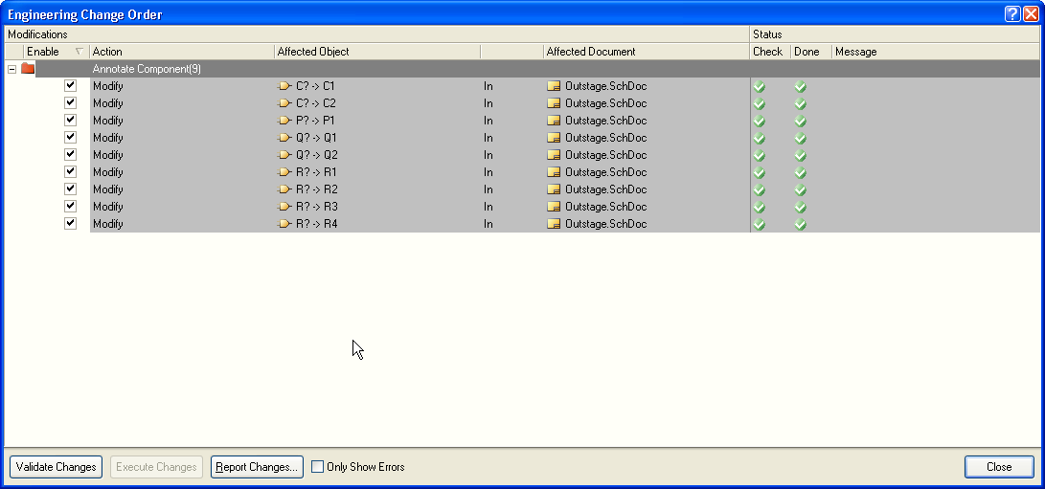Click the Affected Object column header
This screenshot has height=489, width=1045.
point(377,52)
